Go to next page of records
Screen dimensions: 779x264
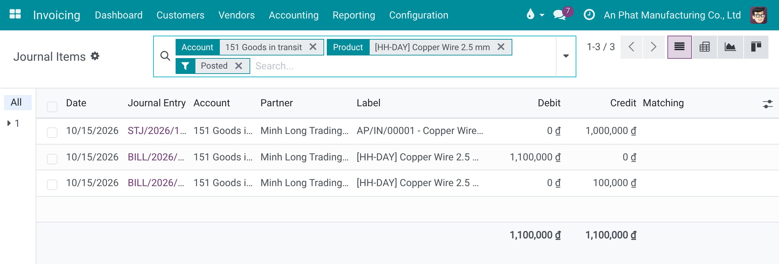click(654, 47)
